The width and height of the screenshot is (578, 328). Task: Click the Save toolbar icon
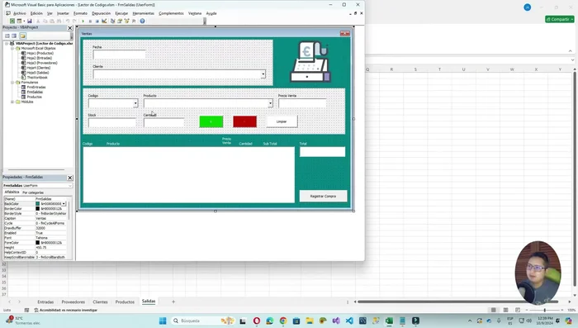pyautogui.click(x=30, y=21)
